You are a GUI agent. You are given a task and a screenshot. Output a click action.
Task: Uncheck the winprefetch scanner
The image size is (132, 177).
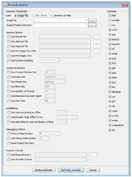110,125
